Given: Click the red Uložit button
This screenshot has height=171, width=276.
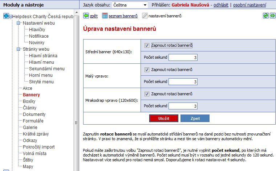Looking at the screenshot, I should (x=164, y=118).
